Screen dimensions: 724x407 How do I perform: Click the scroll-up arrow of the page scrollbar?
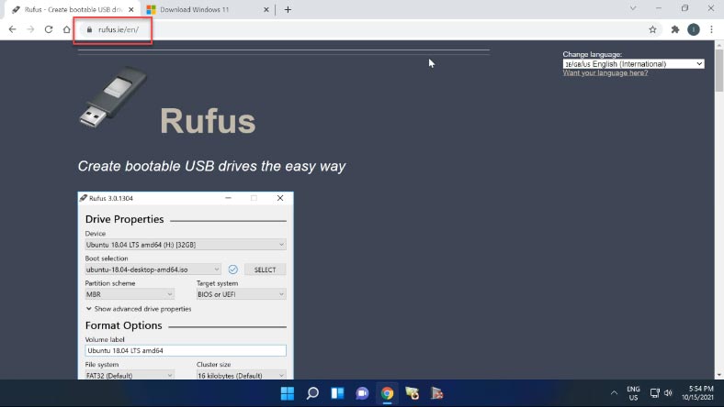(x=718, y=45)
